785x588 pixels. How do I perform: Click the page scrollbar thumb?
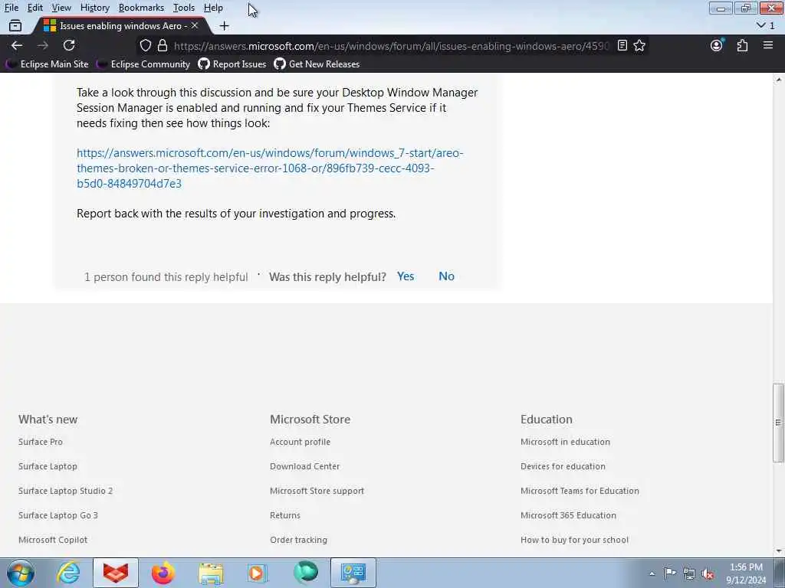[778, 423]
